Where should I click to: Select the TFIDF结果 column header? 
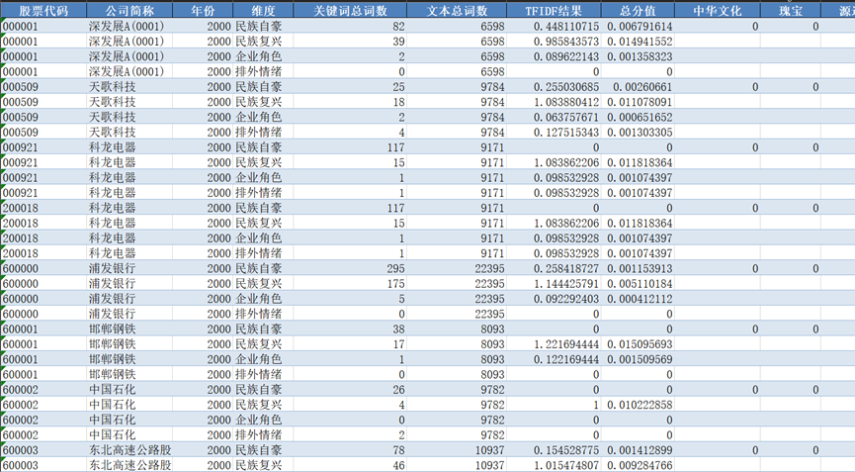[x=554, y=10]
